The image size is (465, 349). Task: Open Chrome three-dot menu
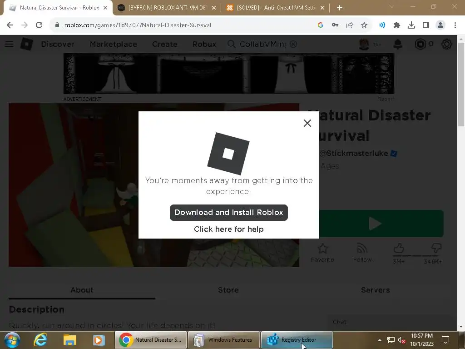click(455, 25)
